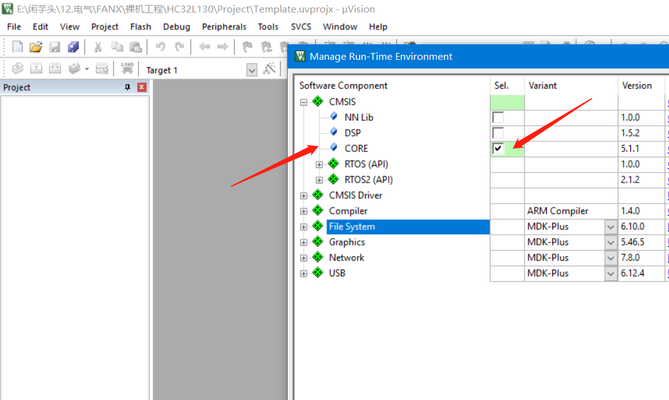Image resolution: width=669 pixels, height=400 pixels.
Task: Click the Build target icon
Action: [x=36, y=68]
